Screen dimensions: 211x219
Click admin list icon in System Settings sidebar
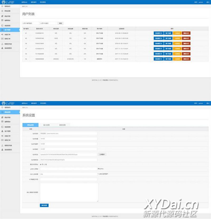click(x=2, y=145)
